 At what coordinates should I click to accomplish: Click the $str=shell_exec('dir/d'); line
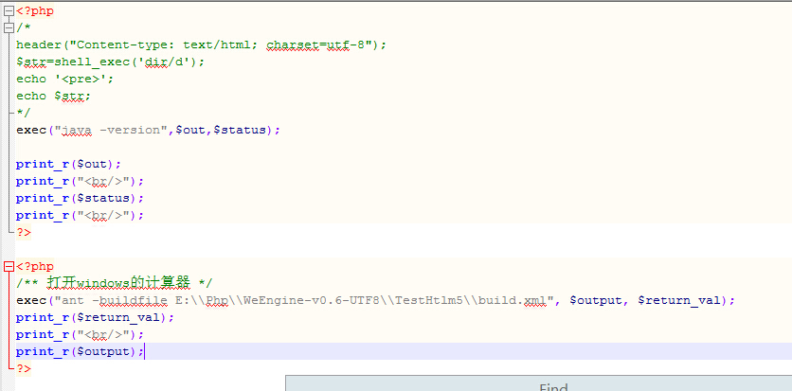111,62
